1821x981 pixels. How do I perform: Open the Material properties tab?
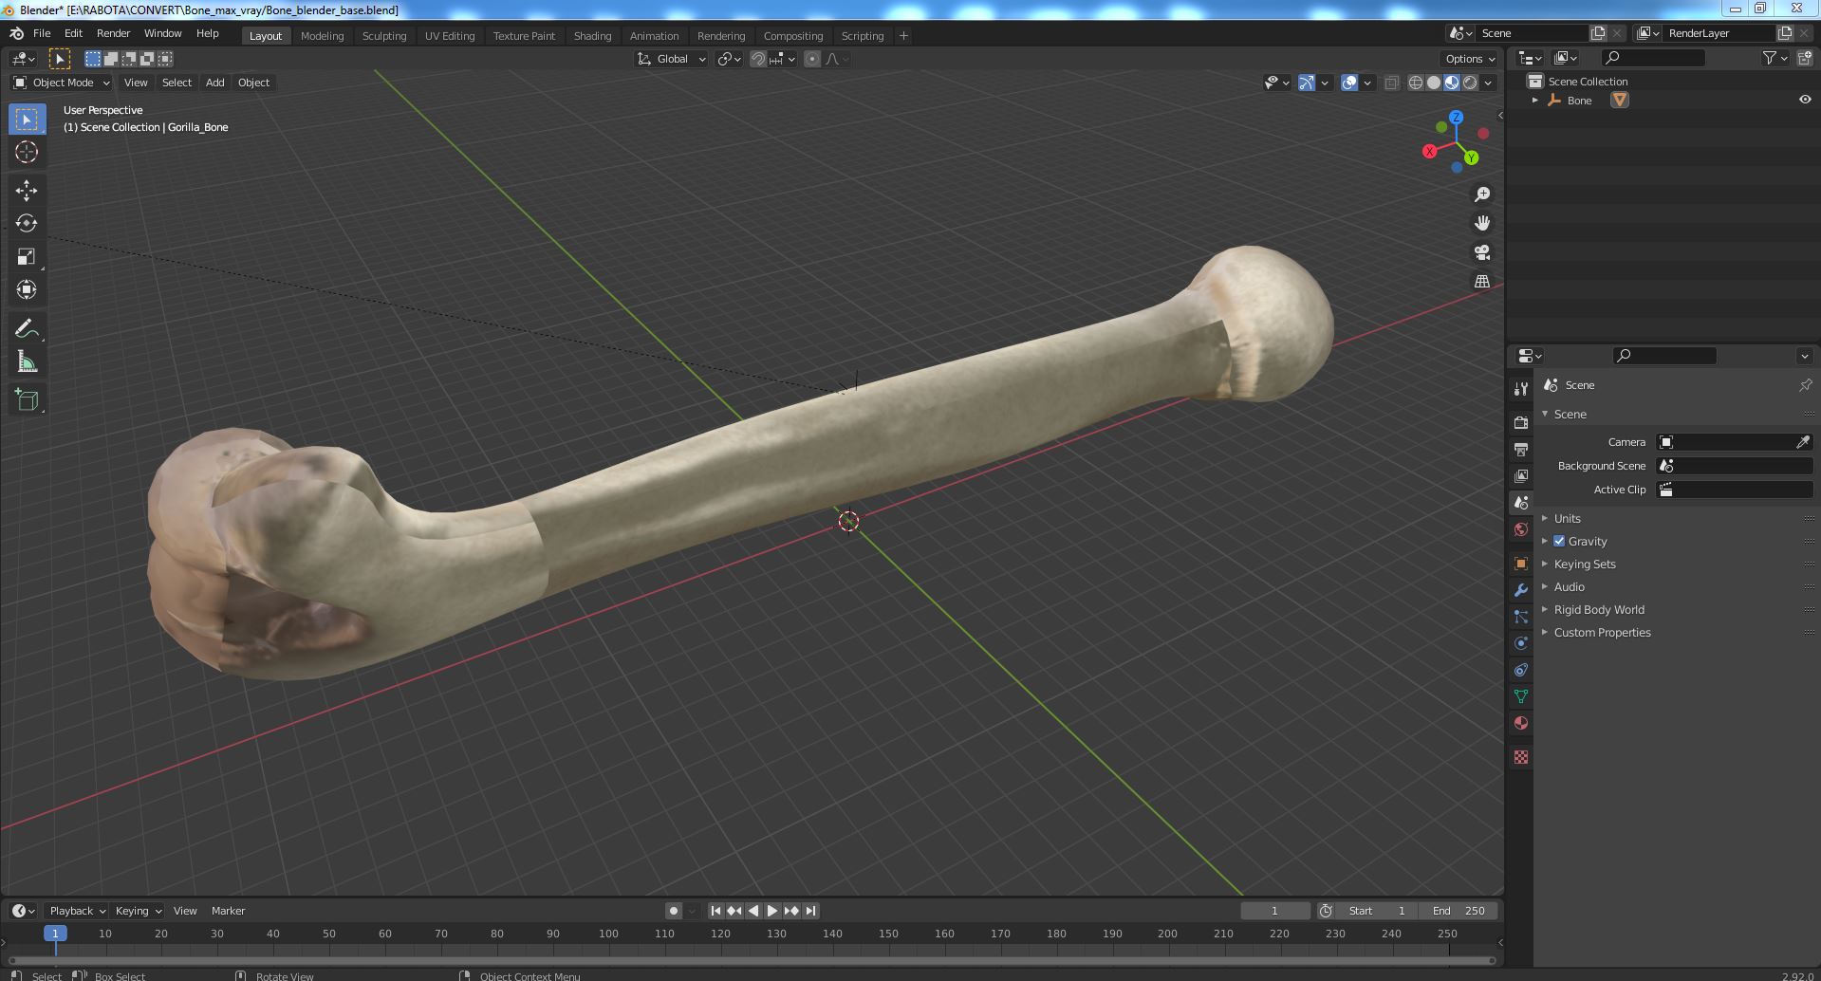tap(1521, 723)
